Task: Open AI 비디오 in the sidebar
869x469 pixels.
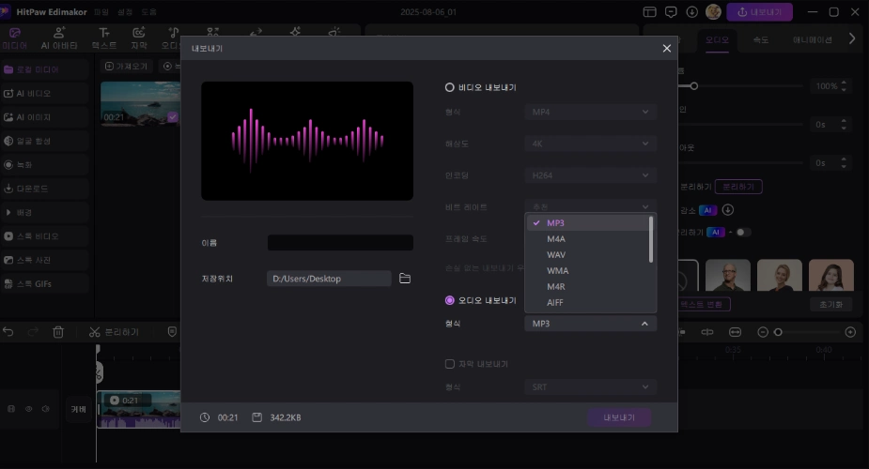Action: click(x=44, y=94)
